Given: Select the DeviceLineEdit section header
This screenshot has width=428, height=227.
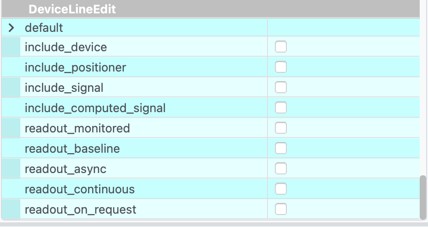Looking at the screenshot, I should (x=72, y=9).
